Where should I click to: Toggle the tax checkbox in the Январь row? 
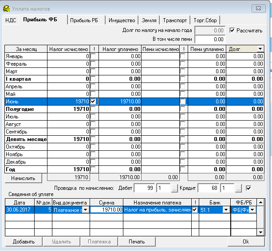(x=93, y=56)
